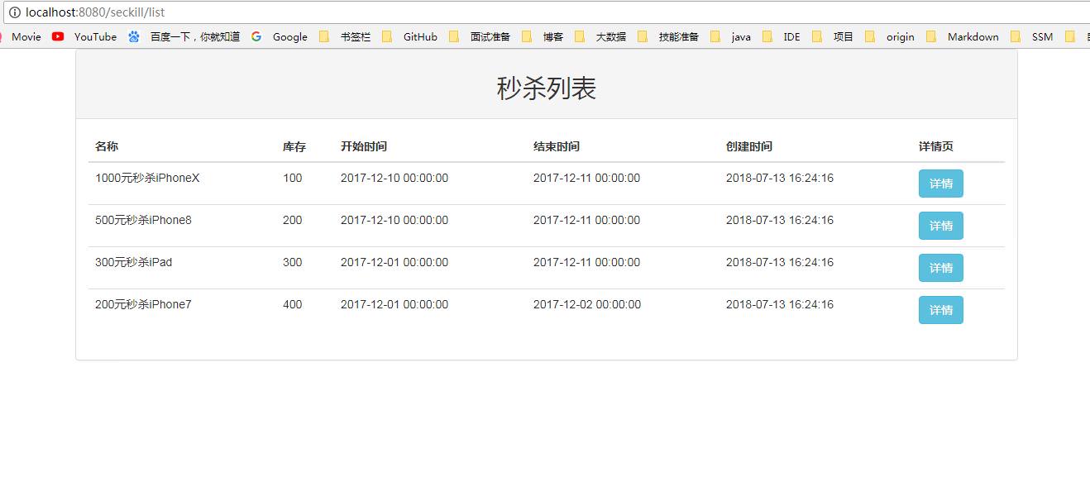
Task: Open the 面试准备 bookmark folder
Action: 480,36
